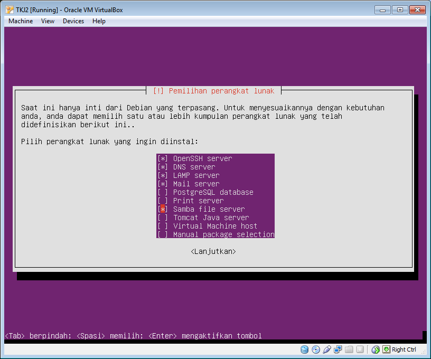Open the View menu
The image size is (431, 359).
point(48,21)
